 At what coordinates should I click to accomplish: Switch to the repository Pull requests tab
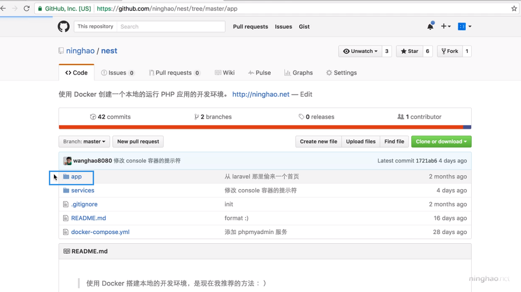pyautogui.click(x=174, y=73)
